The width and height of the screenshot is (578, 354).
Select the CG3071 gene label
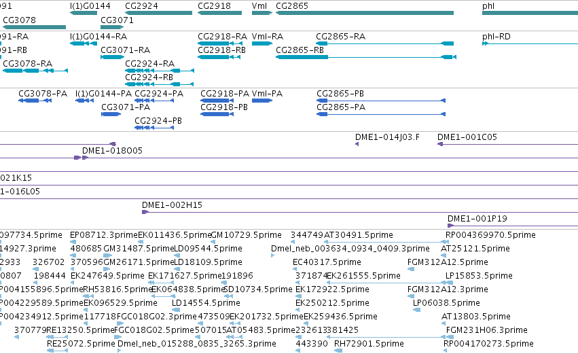[x=118, y=20]
